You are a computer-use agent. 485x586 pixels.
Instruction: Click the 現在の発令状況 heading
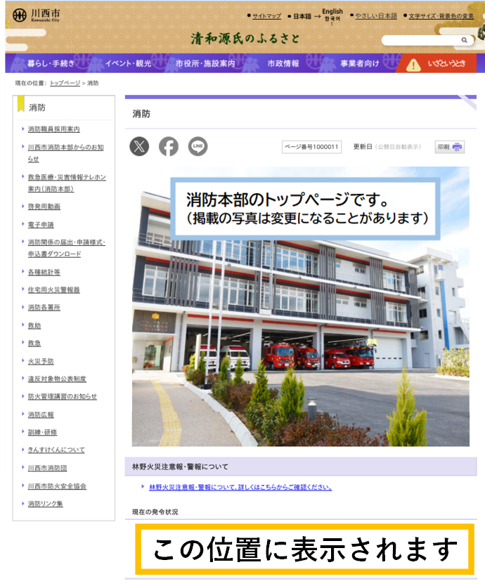pos(155,512)
